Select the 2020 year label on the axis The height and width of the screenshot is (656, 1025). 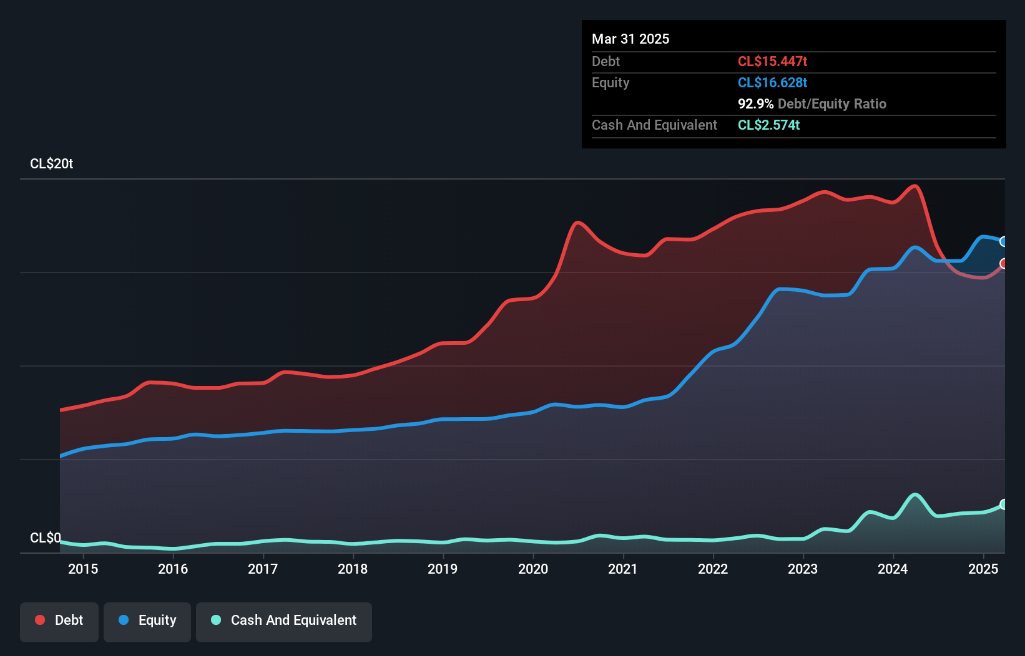534,569
